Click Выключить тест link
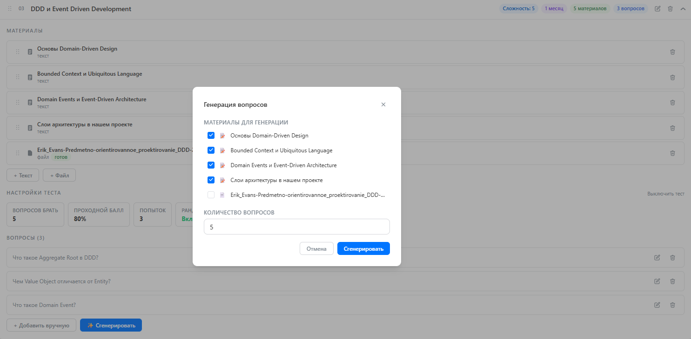This screenshot has height=339, width=691. [665, 194]
